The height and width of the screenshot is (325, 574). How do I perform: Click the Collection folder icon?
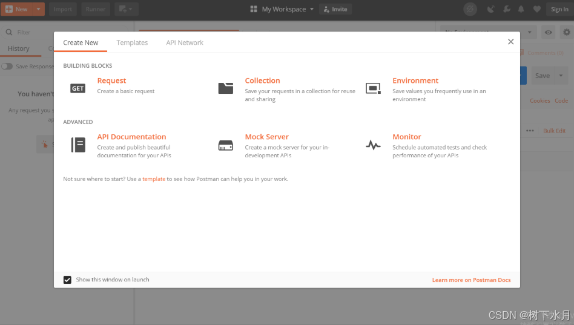(x=225, y=88)
